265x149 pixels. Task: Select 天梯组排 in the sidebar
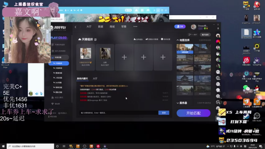click(59, 63)
